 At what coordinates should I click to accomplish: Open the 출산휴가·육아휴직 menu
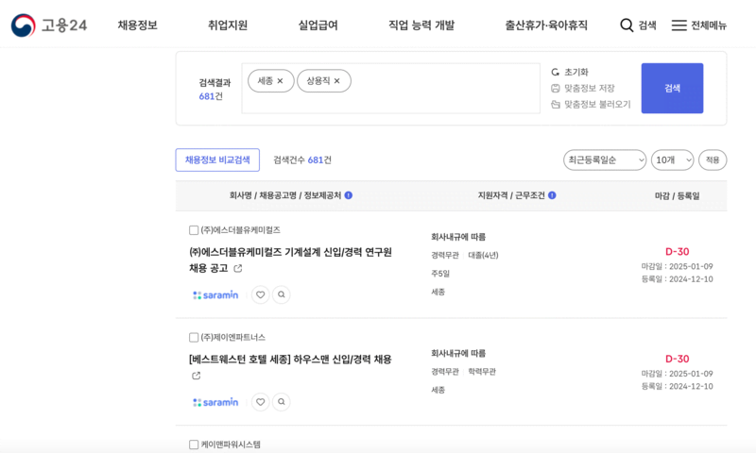tap(546, 25)
